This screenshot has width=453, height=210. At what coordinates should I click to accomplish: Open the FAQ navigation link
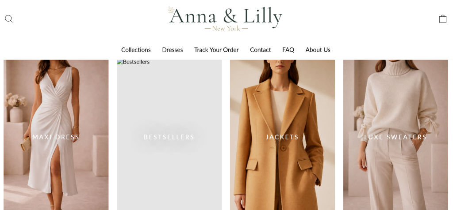tap(288, 50)
